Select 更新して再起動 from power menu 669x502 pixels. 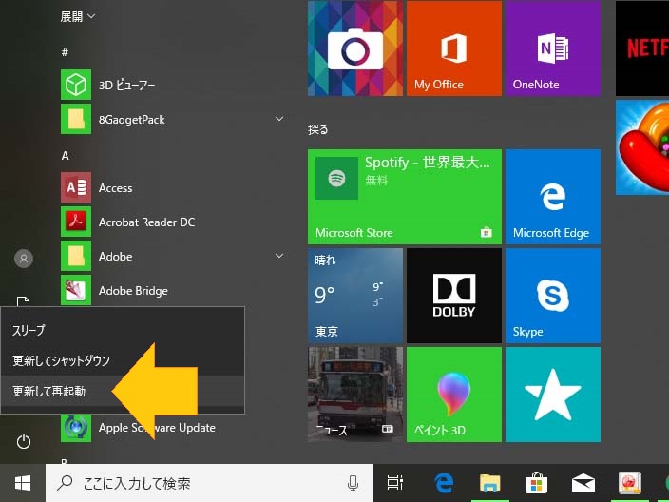[123, 391]
